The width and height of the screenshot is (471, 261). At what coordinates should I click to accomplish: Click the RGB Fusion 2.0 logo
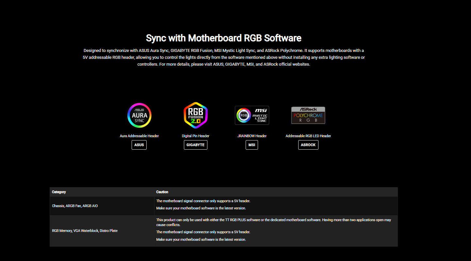click(x=195, y=115)
